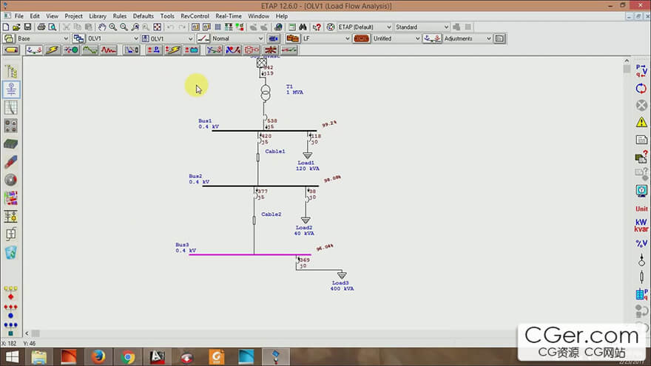Click the Cable1 label on diagram

tap(275, 152)
